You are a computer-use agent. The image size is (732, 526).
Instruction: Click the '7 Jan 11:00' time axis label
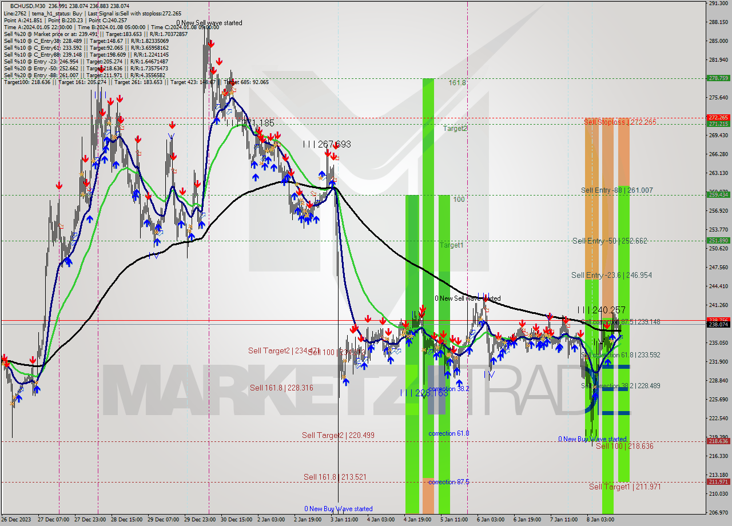[564, 520]
